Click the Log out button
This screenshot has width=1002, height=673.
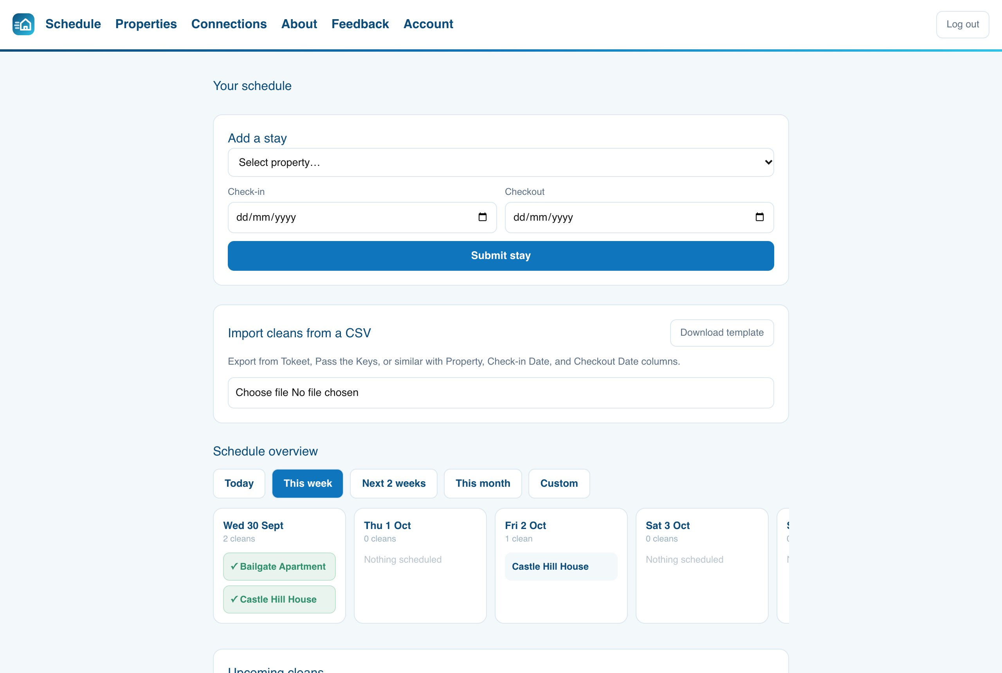tap(962, 25)
